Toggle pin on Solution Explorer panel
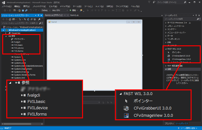The width and height of the screenshot is (202, 130). point(39,15)
